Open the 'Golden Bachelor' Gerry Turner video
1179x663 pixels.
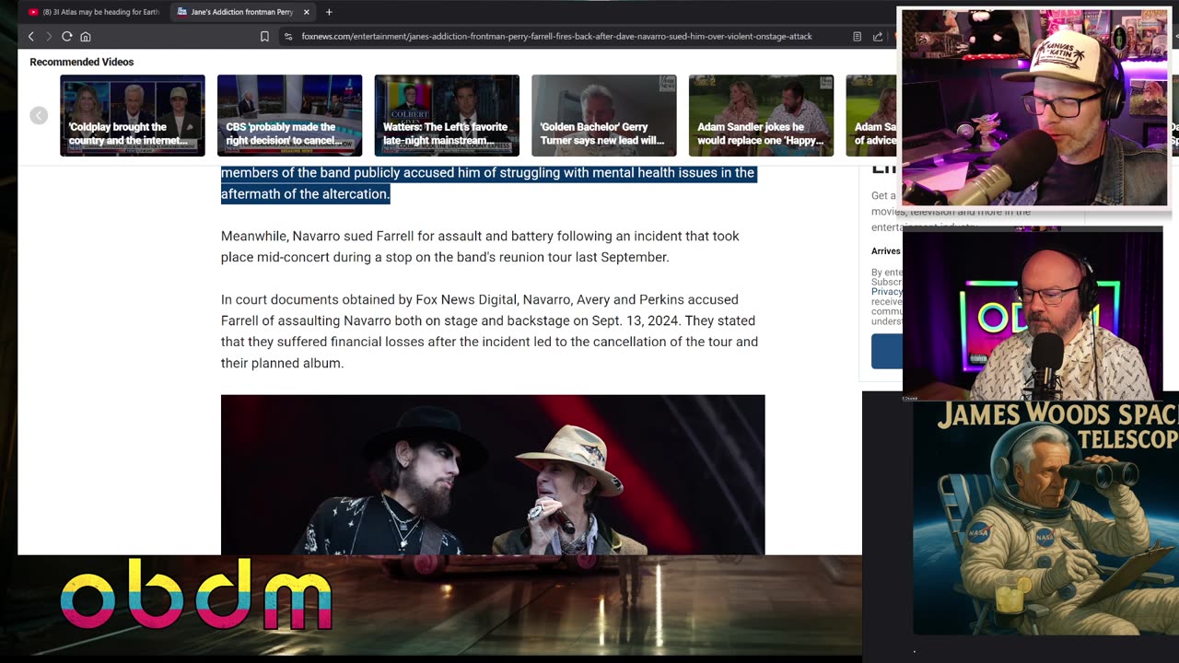tap(604, 115)
